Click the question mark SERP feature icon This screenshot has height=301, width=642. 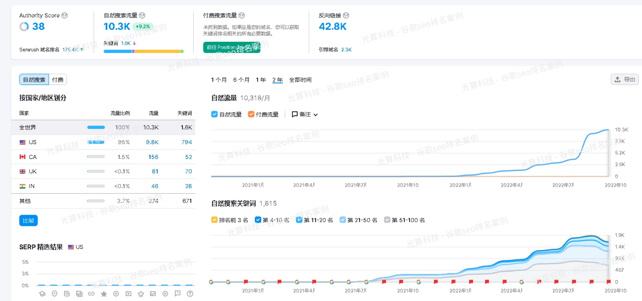(x=190, y=294)
